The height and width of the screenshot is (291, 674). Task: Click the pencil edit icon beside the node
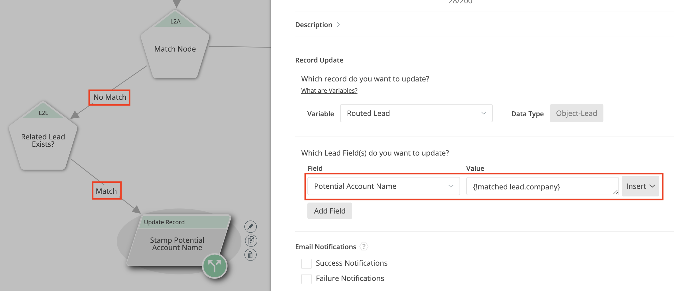(250, 227)
